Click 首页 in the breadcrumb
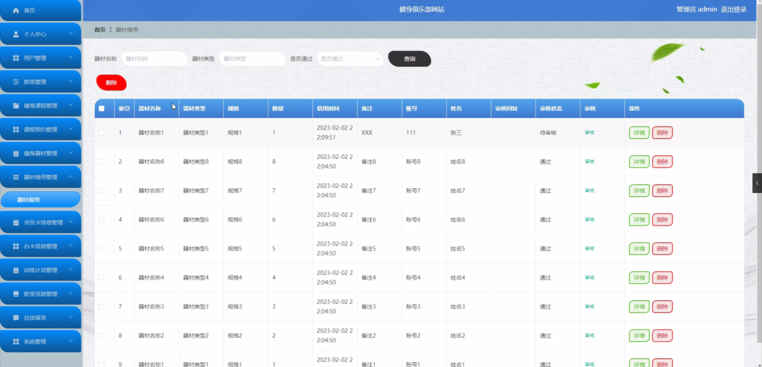The image size is (762, 367). pyautogui.click(x=100, y=30)
